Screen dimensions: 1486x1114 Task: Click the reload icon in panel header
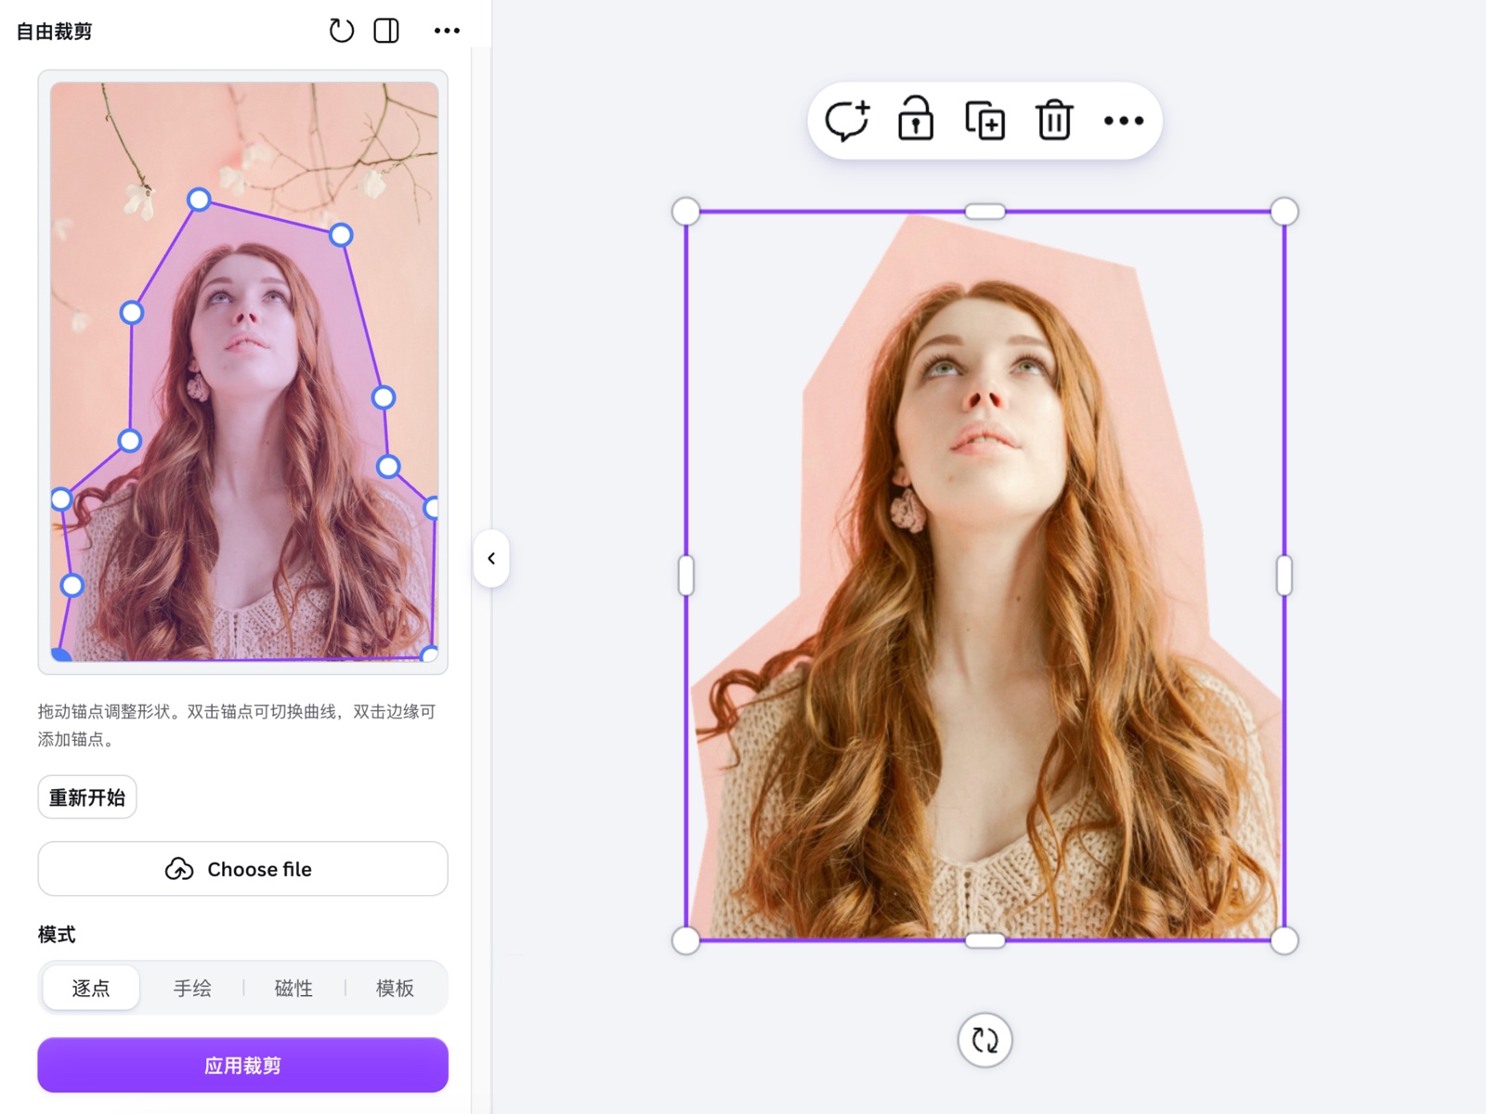(x=342, y=31)
